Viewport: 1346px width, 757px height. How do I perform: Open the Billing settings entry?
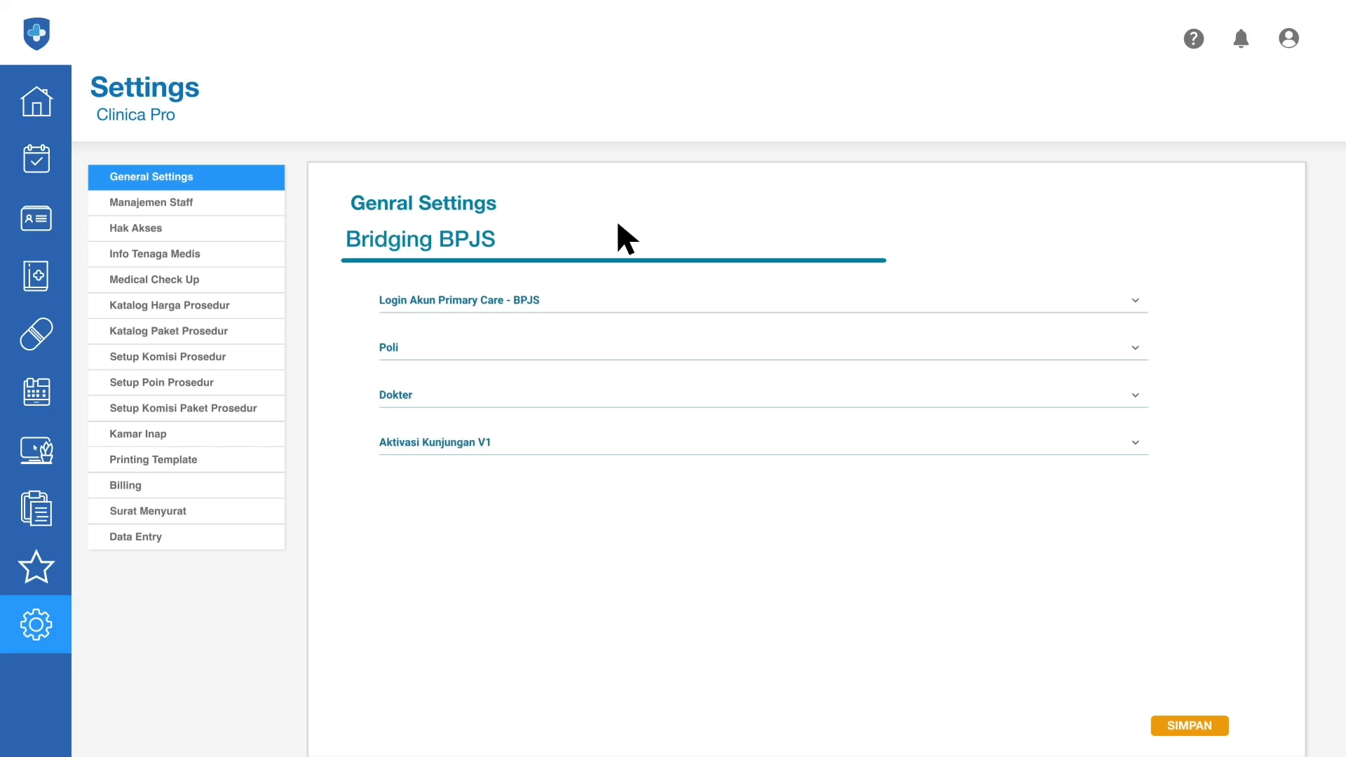click(x=125, y=486)
